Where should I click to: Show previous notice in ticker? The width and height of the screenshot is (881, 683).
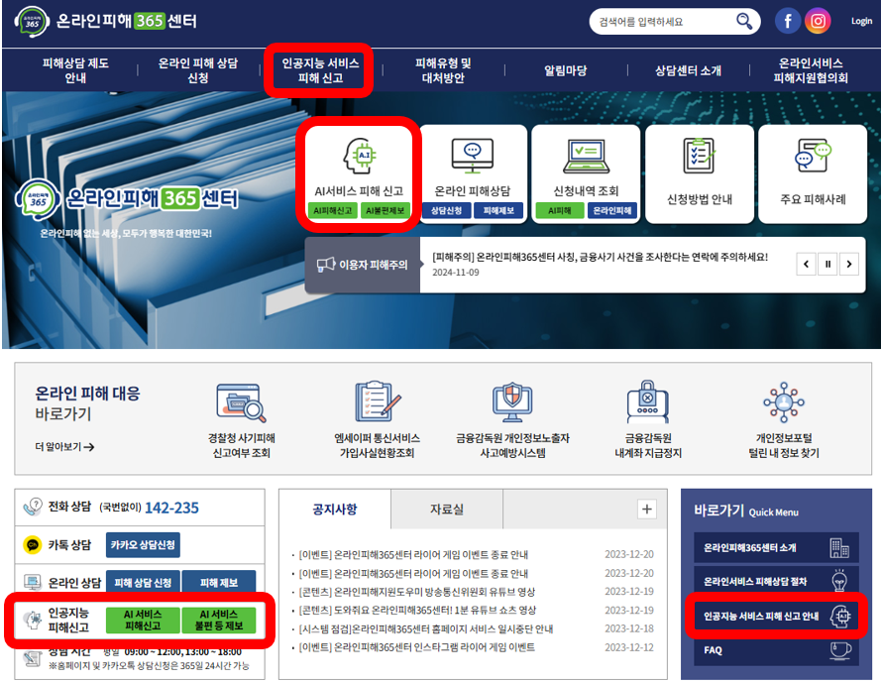click(806, 264)
